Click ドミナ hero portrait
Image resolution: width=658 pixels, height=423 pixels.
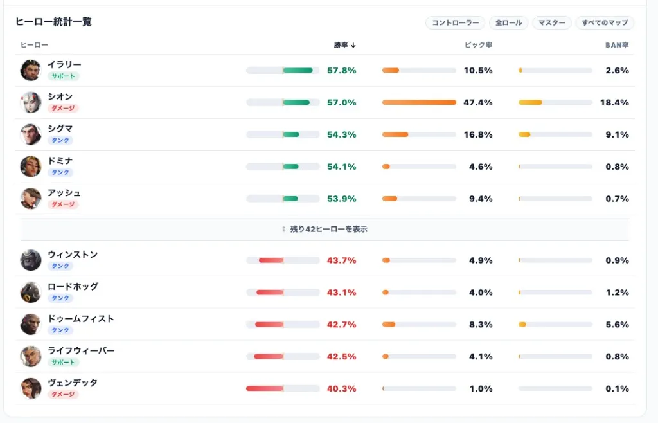[31, 166]
